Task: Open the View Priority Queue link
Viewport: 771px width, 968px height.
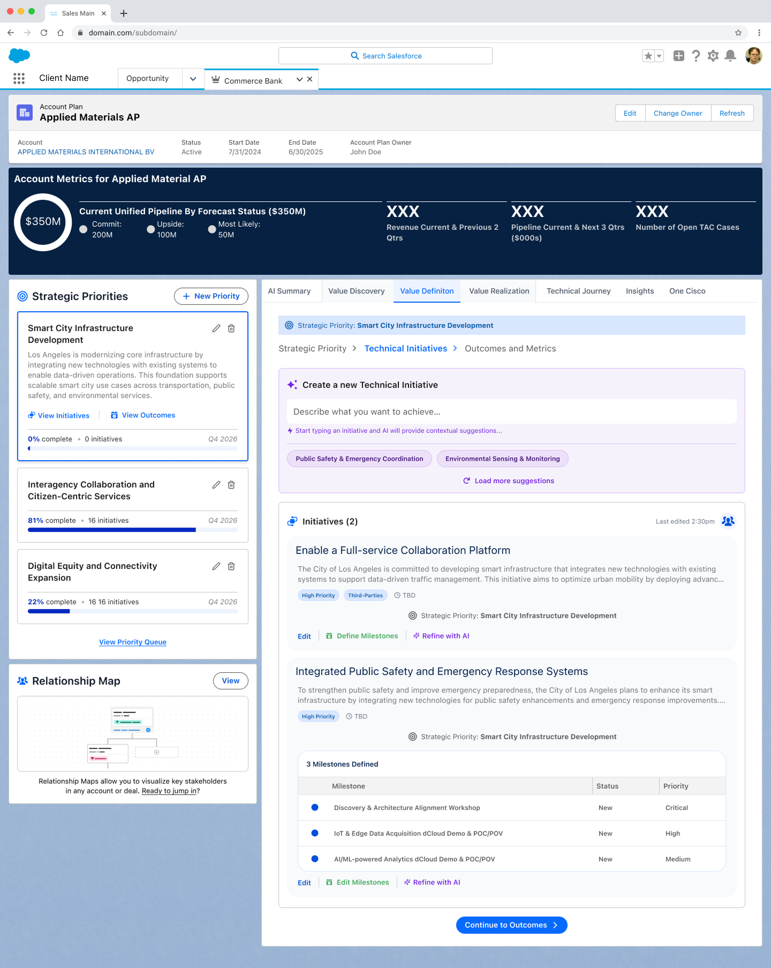Action: pos(133,642)
